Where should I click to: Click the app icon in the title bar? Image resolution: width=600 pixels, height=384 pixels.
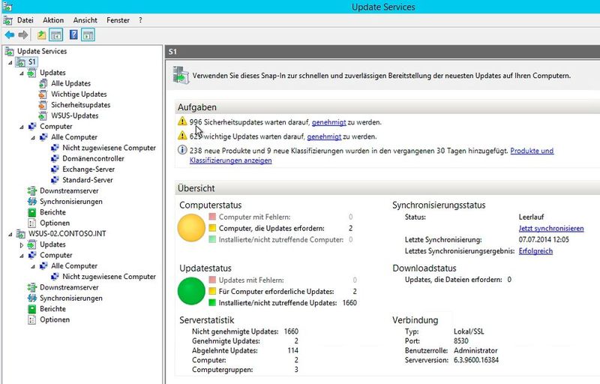pyautogui.click(x=7, y=7)
